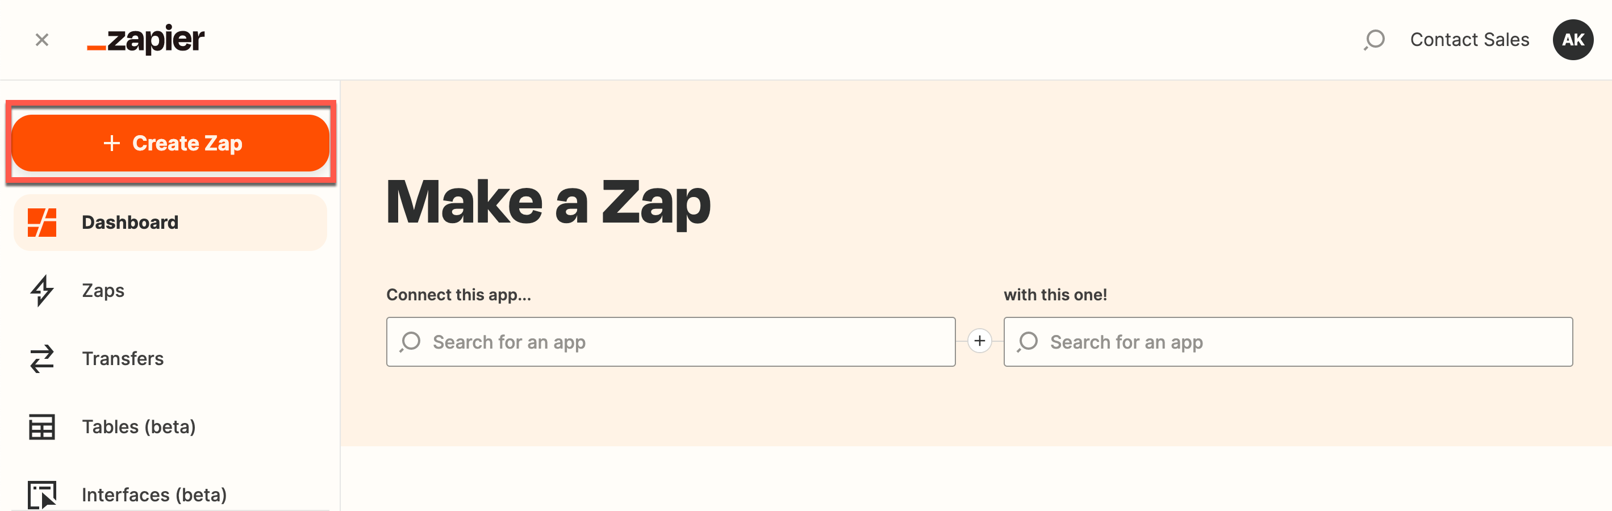Screen dimensions: 1612x511
Task: Click the lightning bolt Zaps icon
Action: [x=41, y=290]
